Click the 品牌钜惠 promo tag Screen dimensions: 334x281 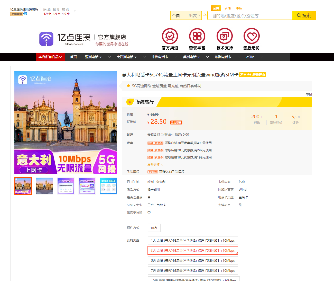[176, 122]
